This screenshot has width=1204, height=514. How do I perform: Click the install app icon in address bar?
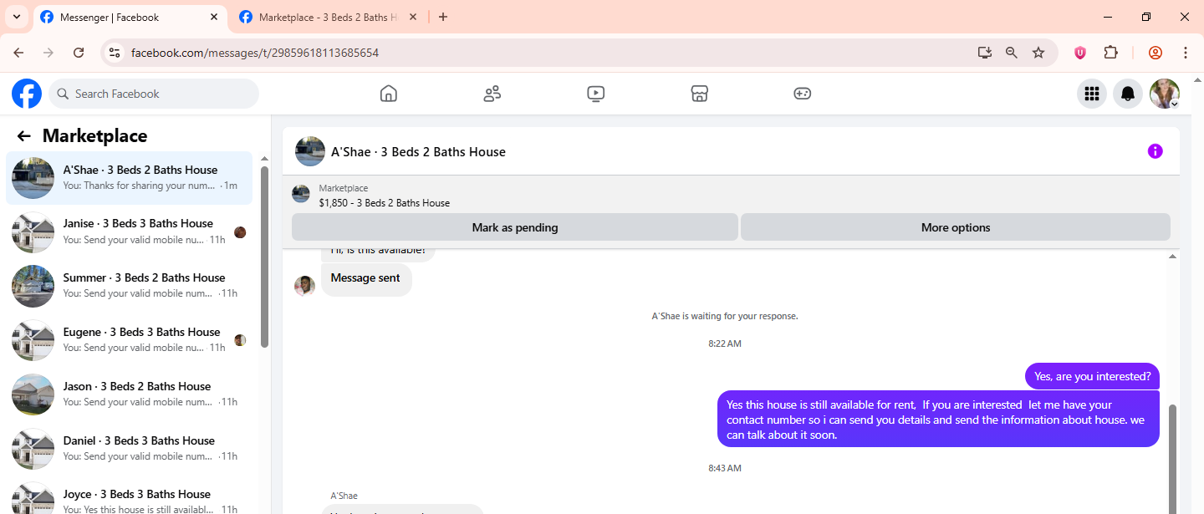[x=984, y=53]
